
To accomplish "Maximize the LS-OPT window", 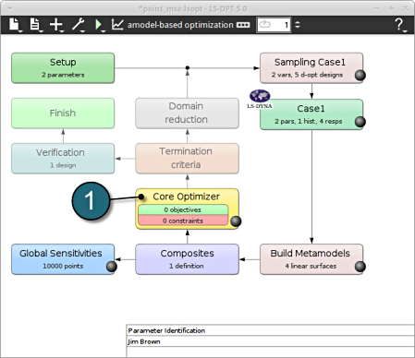I will (391, 8).
